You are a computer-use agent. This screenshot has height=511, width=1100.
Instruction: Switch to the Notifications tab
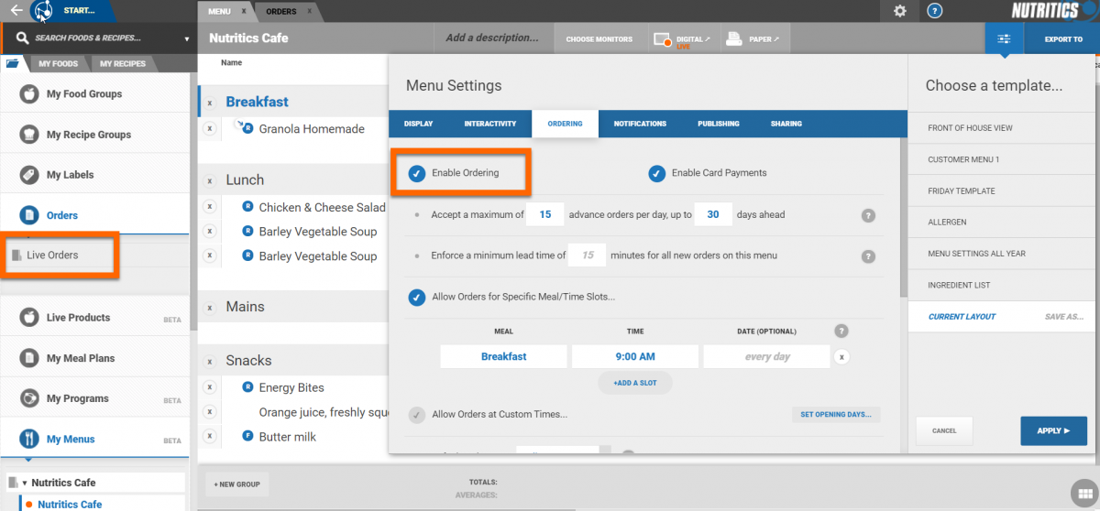(x=640, y=124)
